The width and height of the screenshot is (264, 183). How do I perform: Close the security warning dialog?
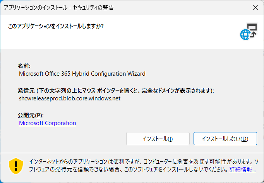point(255,7)
